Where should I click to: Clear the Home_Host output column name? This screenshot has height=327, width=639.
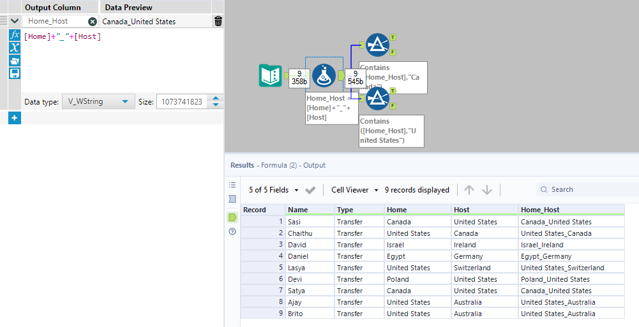click(x=93, y=21)
